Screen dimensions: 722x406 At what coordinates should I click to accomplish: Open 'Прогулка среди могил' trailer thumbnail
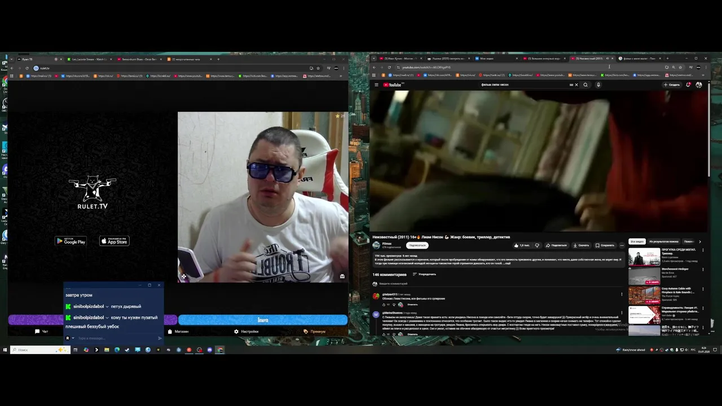click(x=644, y=257)
